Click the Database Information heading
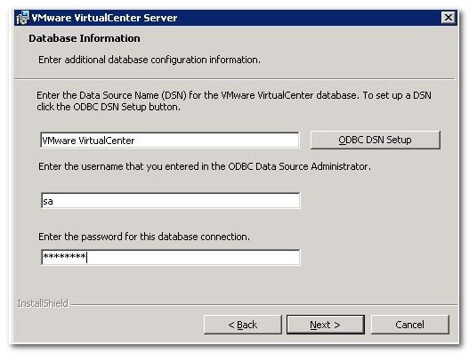 [x=85, y=38]
